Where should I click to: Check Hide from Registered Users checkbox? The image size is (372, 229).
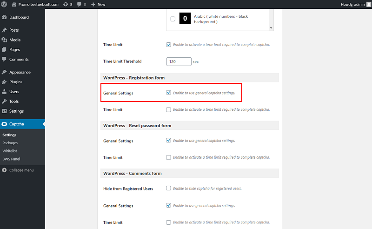coord(168,188)
